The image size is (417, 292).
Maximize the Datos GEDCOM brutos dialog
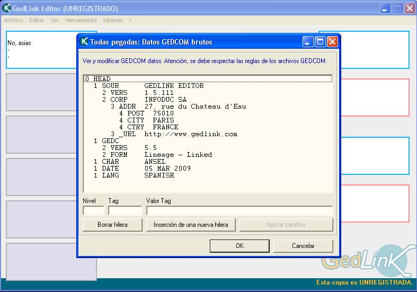pyautogui.click(x=320, y=42)
